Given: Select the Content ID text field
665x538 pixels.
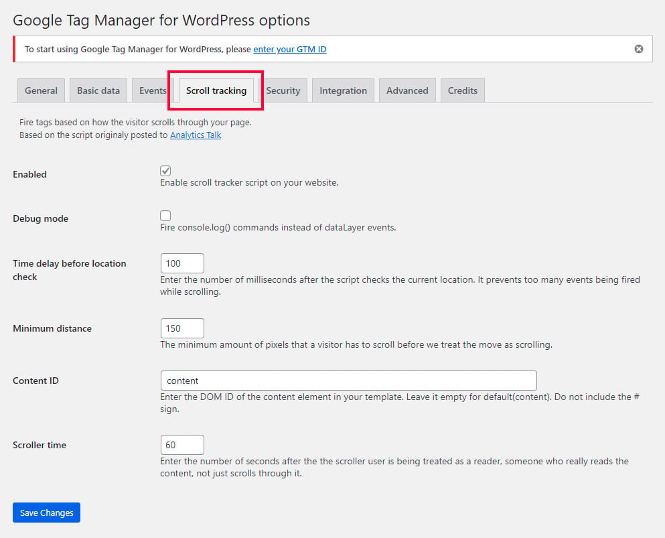Looking at the screenshot, I should click(348, 381).
